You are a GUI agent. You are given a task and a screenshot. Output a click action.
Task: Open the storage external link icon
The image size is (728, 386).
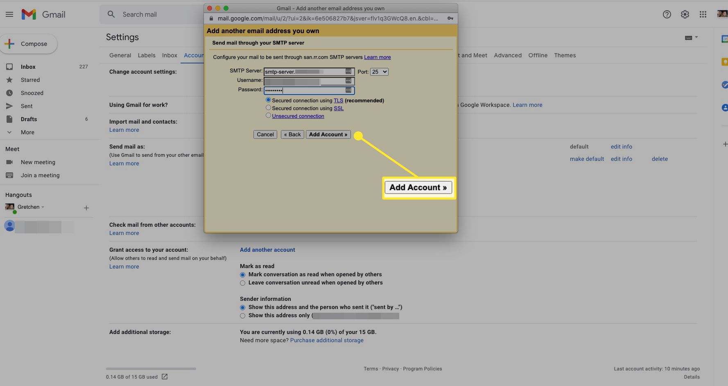click(165, 377)
